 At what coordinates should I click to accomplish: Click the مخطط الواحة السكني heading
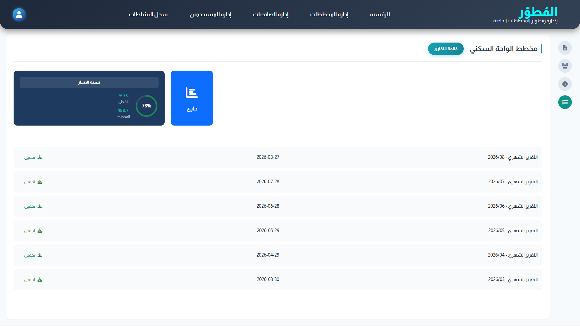point(504,49)
